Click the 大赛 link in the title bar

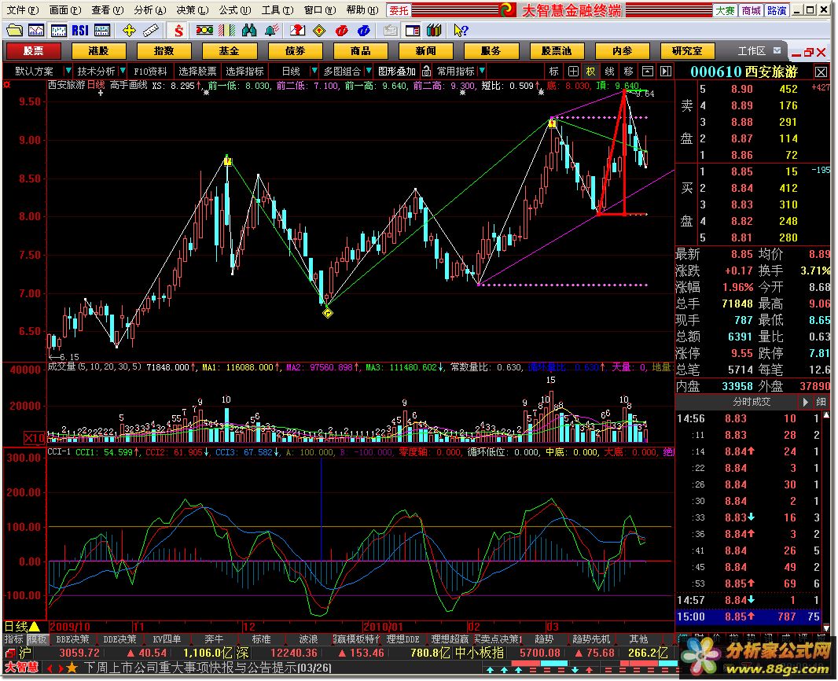[x=726, y=10]
